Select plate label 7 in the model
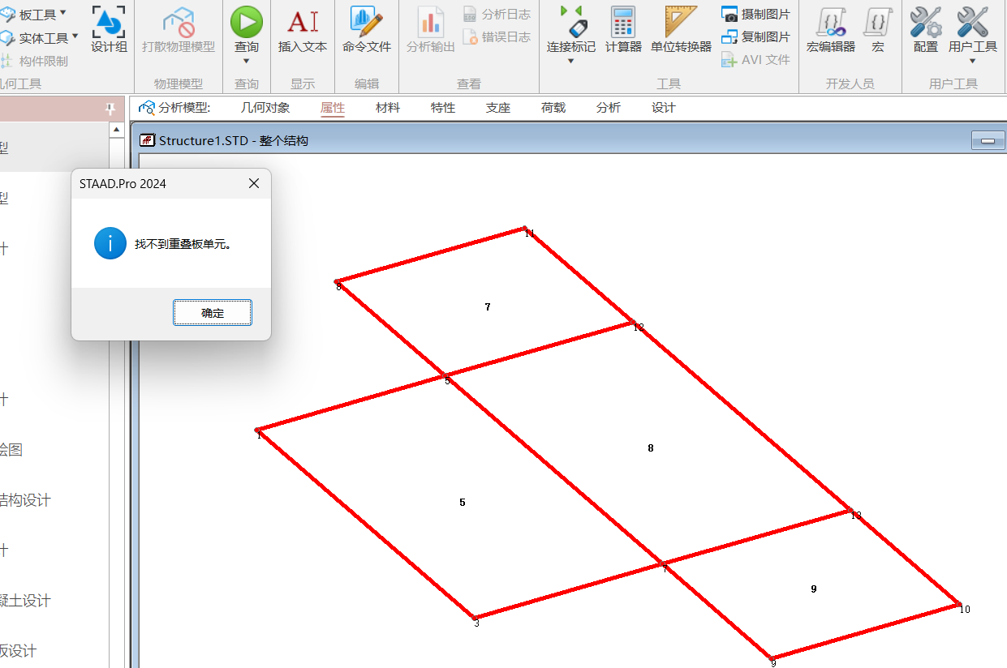This screenshot has width=1007, height=668. 487,307
